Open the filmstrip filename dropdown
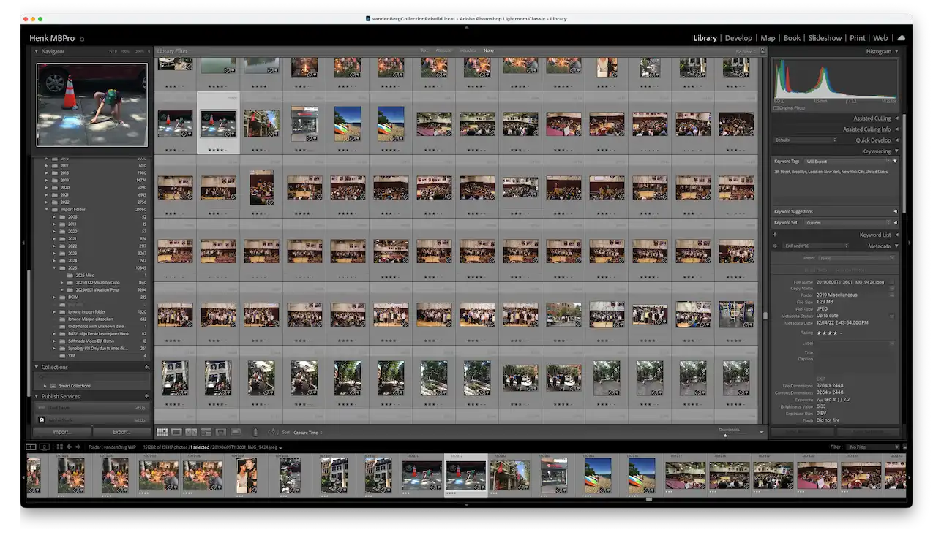Image resolution: width=933 pixels, height=535 pixels. tap(280, 448)
